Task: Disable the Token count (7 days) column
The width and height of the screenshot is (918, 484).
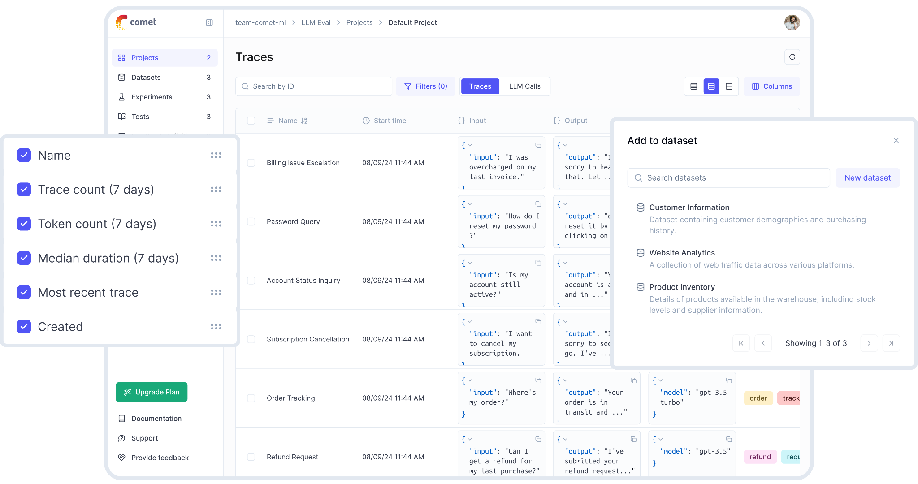Action: pos(24,224)
